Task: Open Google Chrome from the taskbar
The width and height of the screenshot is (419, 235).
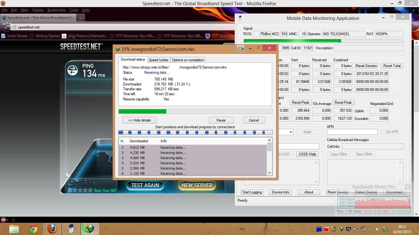Action: point(33,229)
